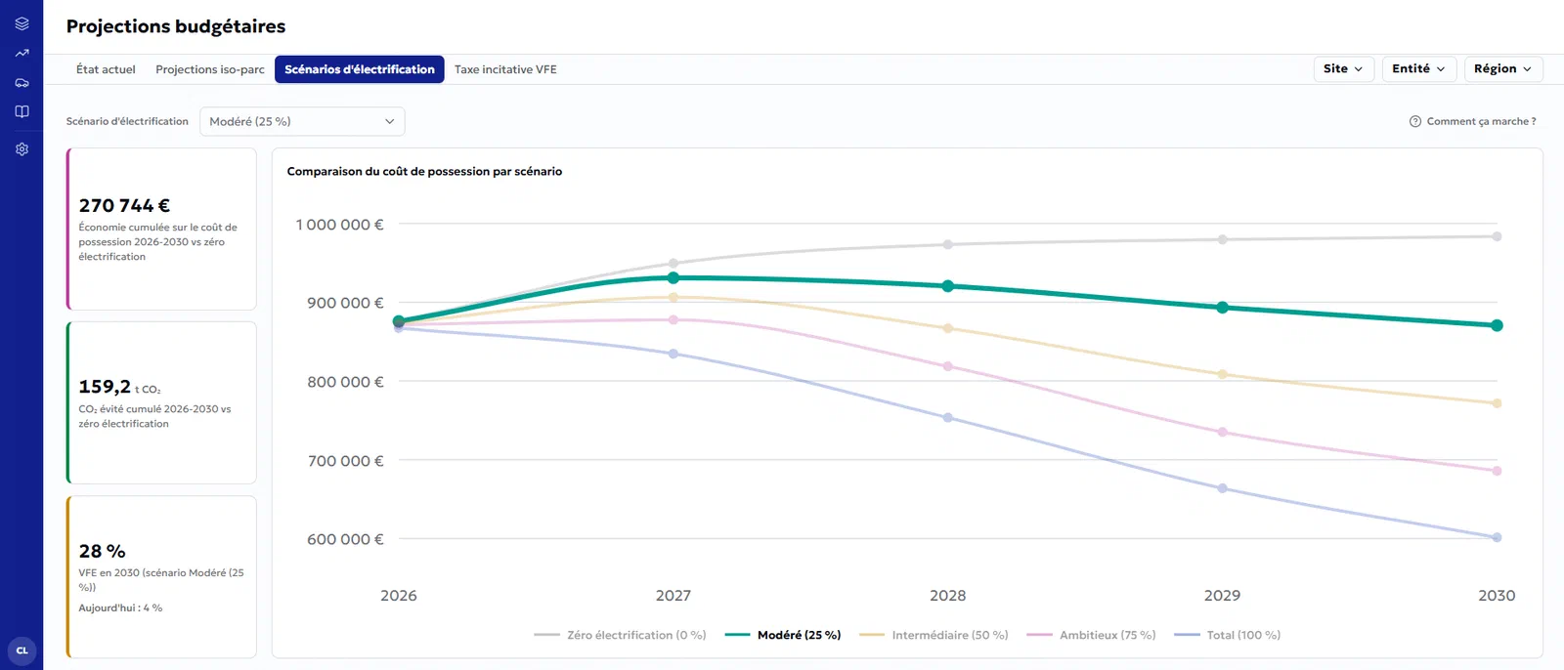Toggle Intermédiaire (50 %) legend series
The width and height of the screenshot is (1564, 670).
point(934,635)
